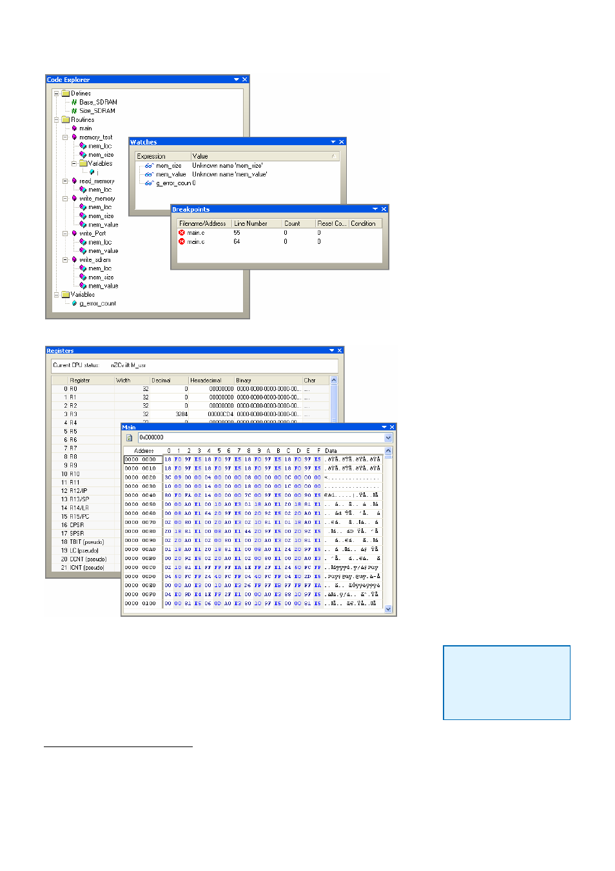
Task: Collapse the write_sdram routine node
Action: click(x=65, y=260)
